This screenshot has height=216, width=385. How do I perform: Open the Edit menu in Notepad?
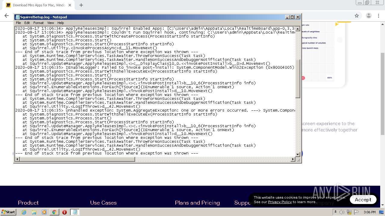(27, 23)
